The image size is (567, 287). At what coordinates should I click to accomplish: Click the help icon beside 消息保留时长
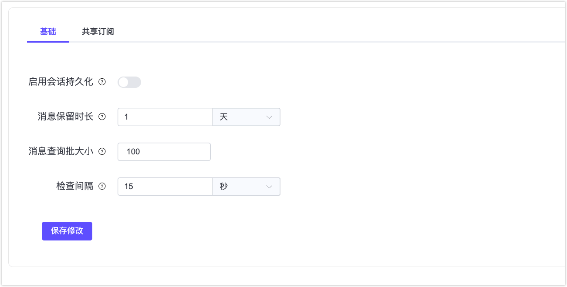click(102, 117)
